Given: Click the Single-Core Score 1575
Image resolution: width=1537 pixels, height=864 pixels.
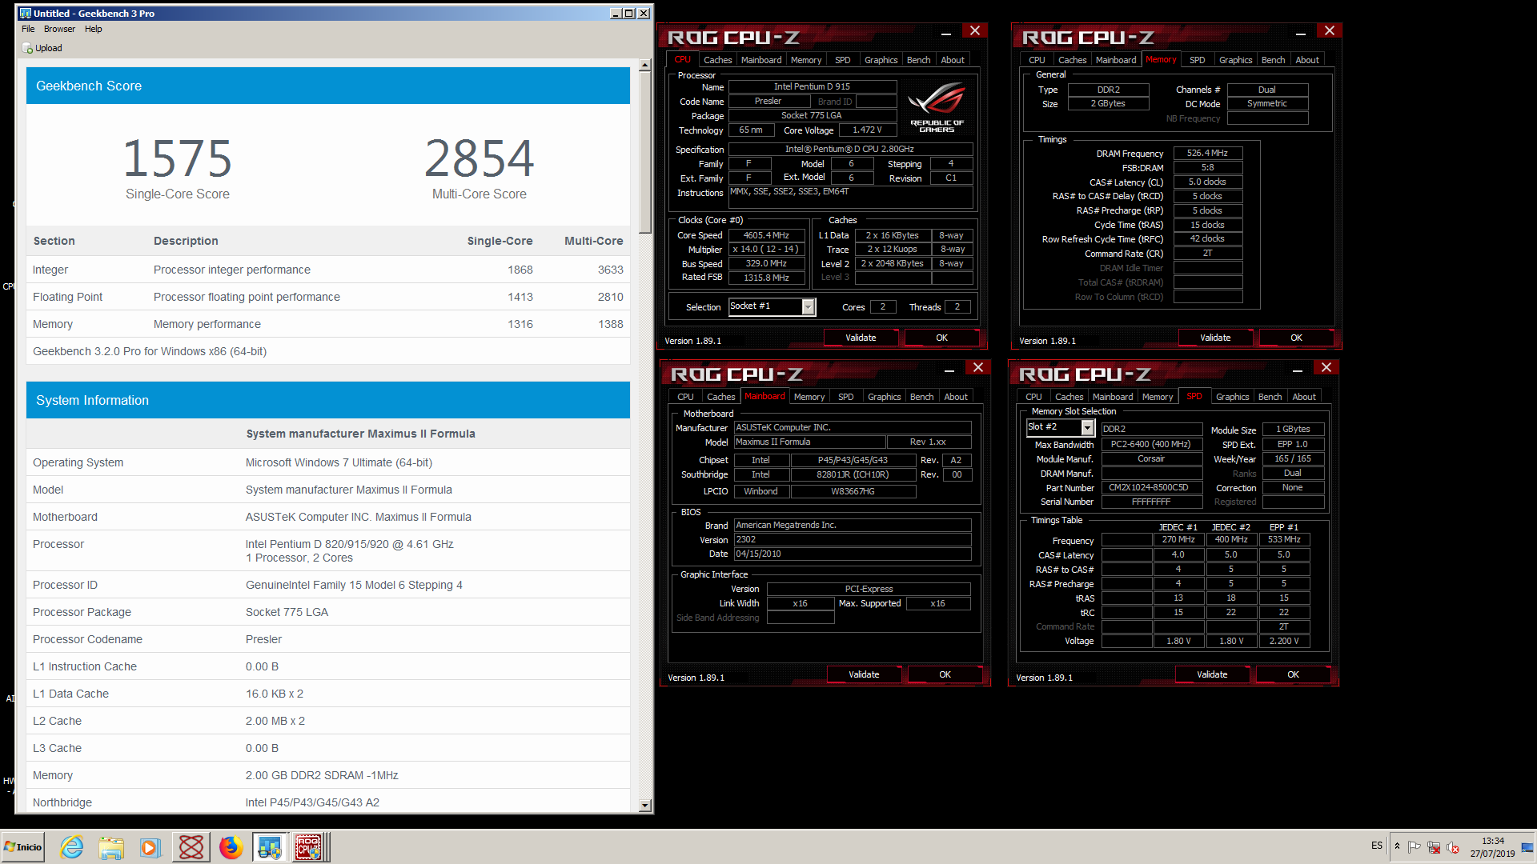Looking at the screenshot, I should (x=178, y=158).
